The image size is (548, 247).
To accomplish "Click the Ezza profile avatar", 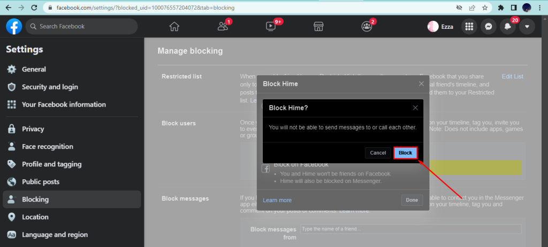I will pyautogui.click(x=433, y=27).
